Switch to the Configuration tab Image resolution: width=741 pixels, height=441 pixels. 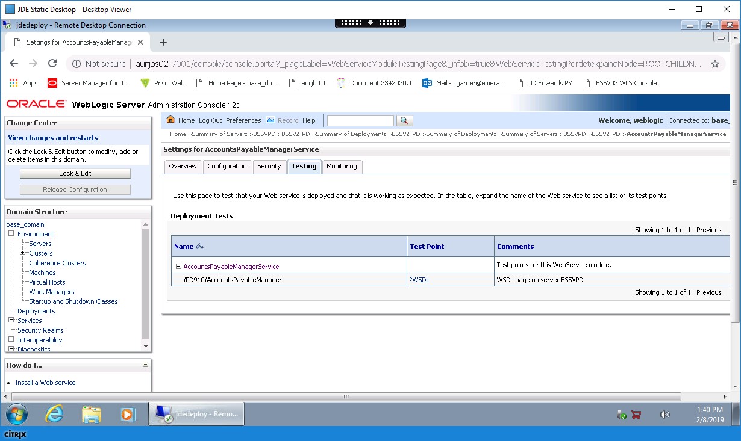pyautogui.click(x=227, y=167)
